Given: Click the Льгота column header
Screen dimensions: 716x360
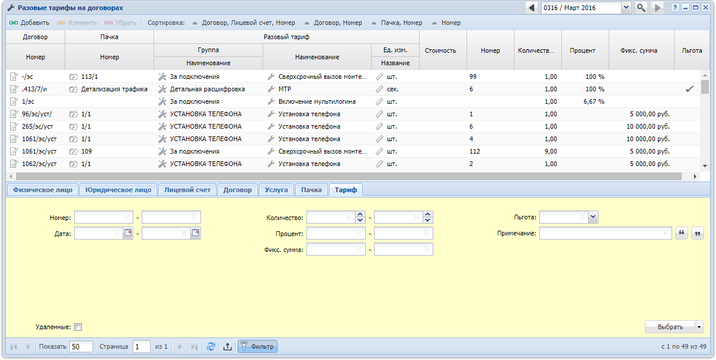Looking at the screenshot, I should 692,50.
